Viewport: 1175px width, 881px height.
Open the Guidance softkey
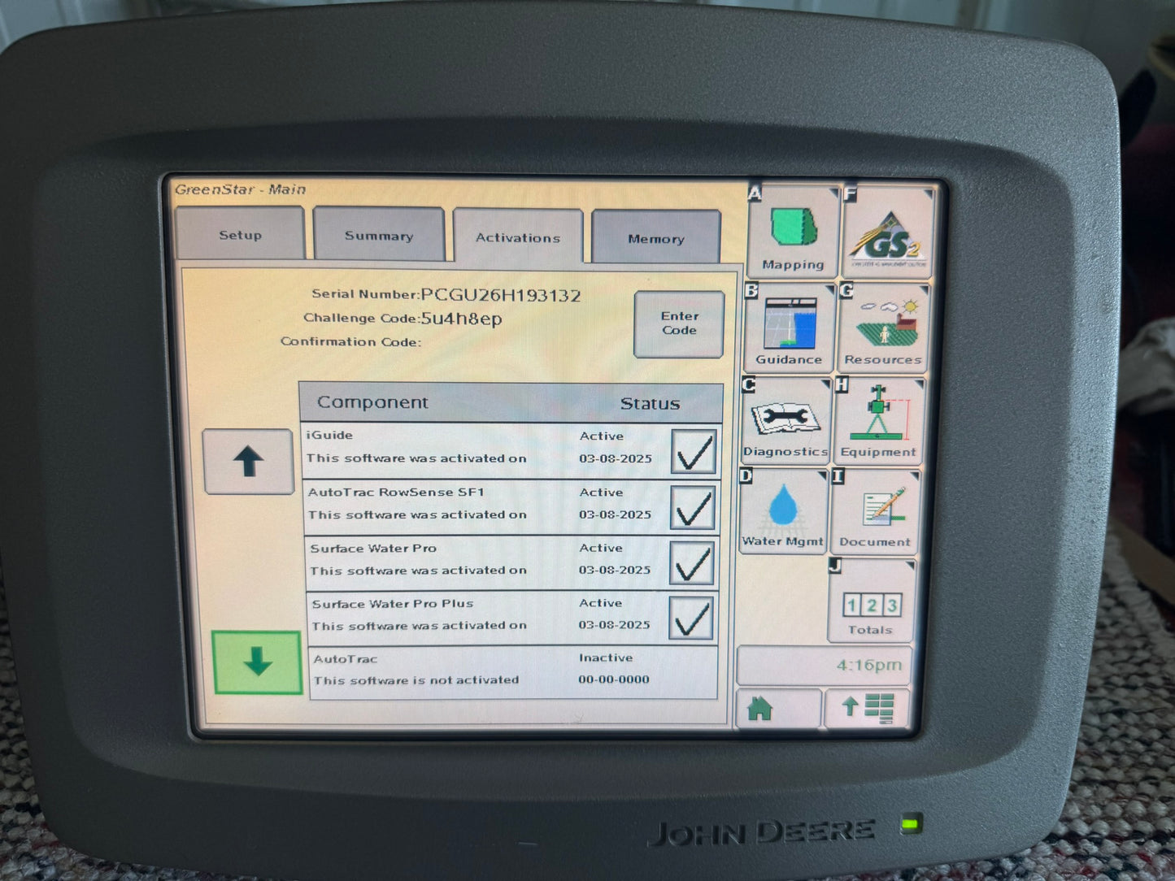789,328
